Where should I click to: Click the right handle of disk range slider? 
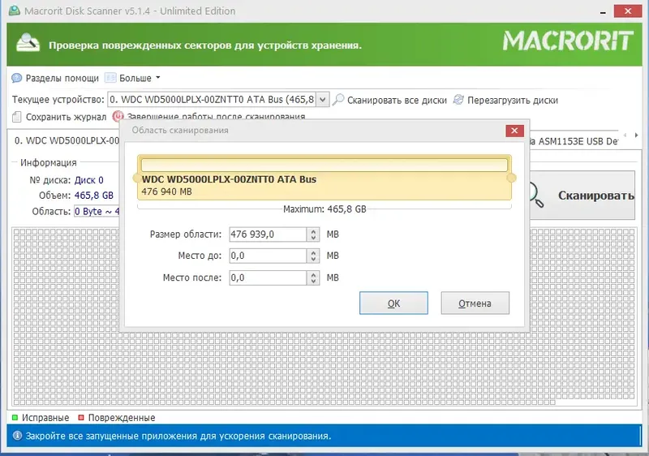(x=512, y=178)
